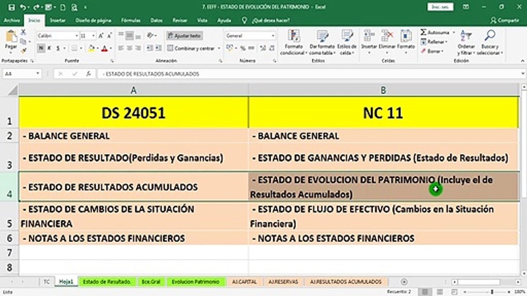Apply yellow fill color bucket
527x296 pixels.
[x=91, y=48]
